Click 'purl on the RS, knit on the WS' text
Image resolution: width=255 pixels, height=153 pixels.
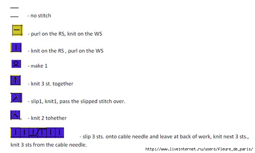point(66,34)
